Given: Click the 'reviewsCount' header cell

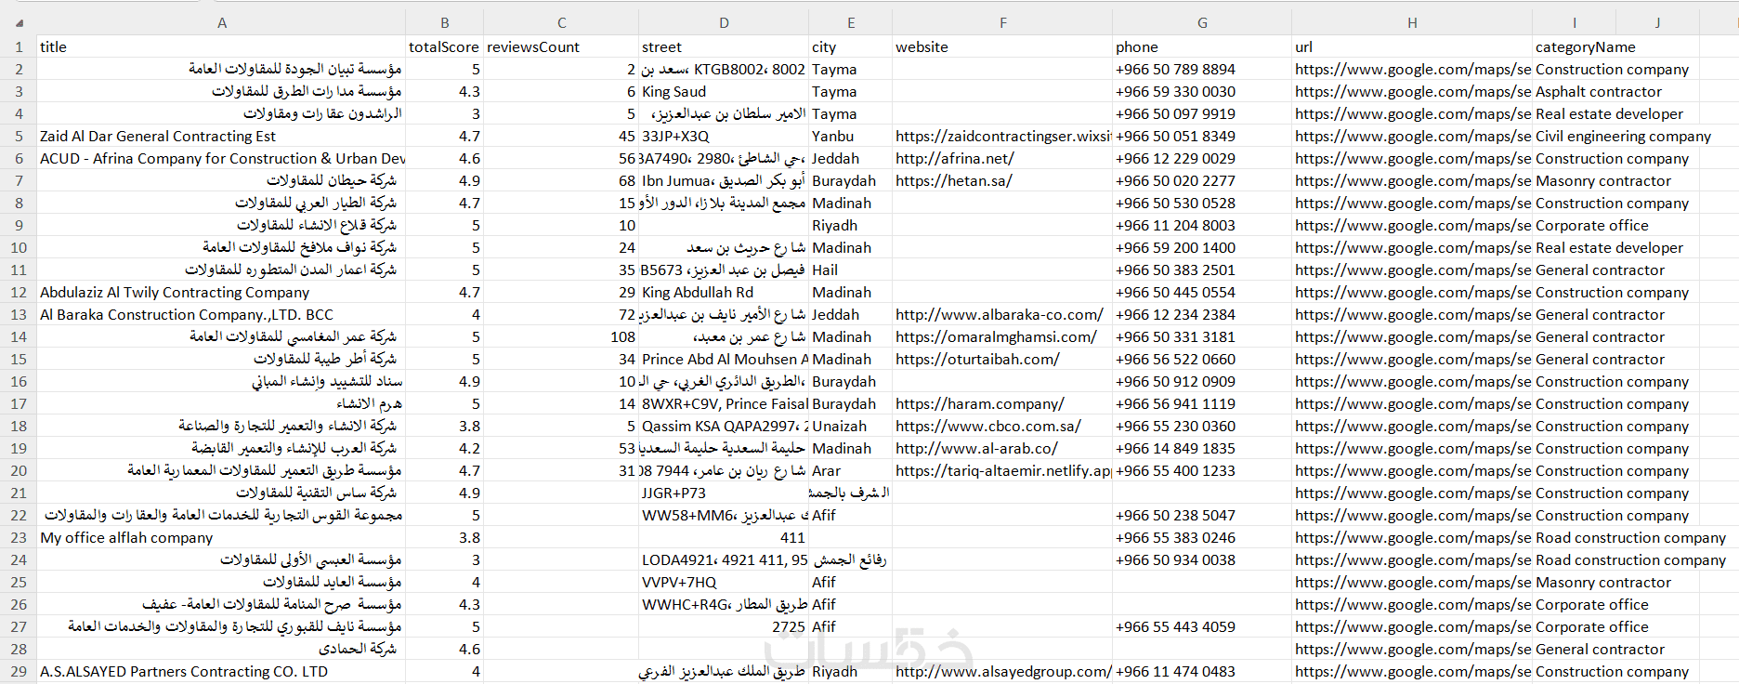Looking at the screenshot, I should click(561, 46).
